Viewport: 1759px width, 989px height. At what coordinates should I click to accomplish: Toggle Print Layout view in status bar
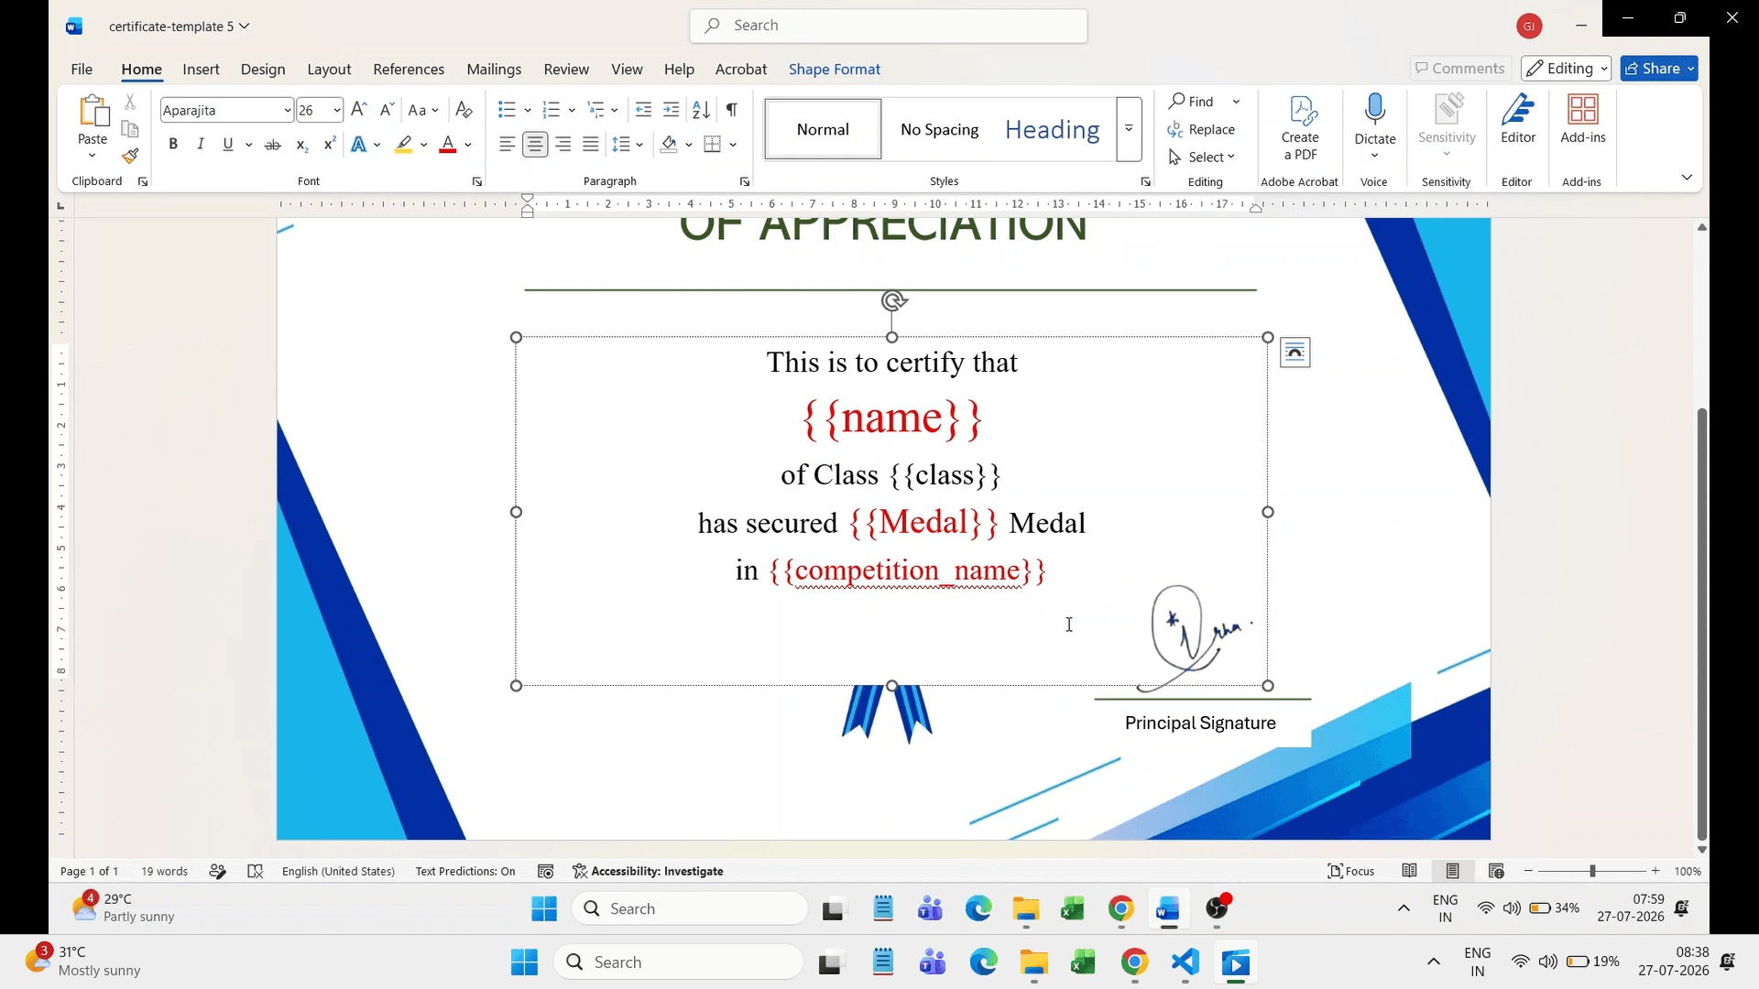[1452, 871]
